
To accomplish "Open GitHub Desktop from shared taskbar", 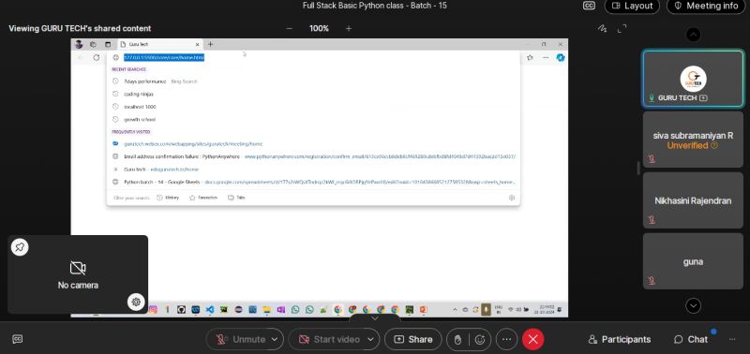I will (x=181, y=310).
